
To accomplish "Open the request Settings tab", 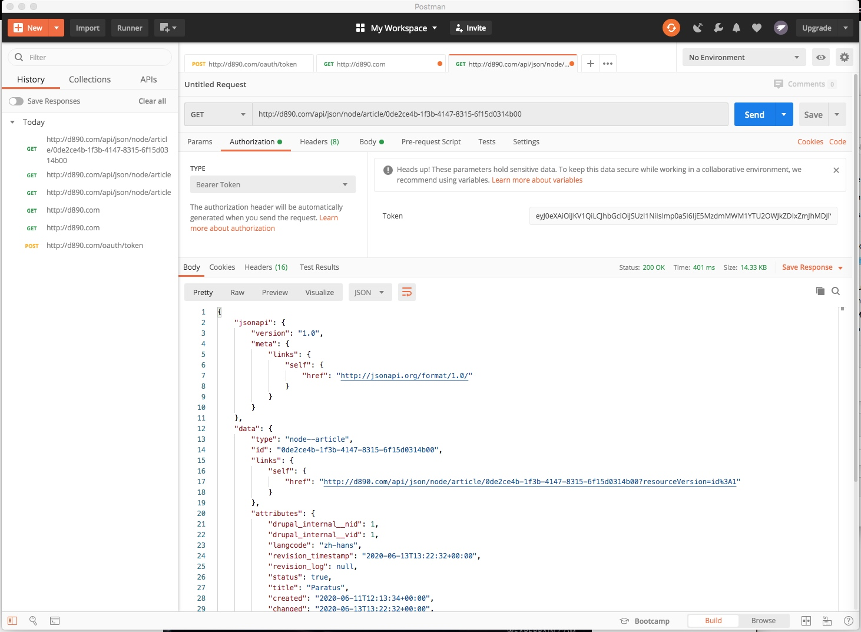I will [x=526, y=142].
